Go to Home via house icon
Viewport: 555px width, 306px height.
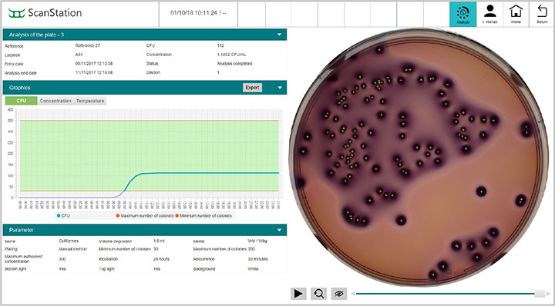click(x=516, y=14)
